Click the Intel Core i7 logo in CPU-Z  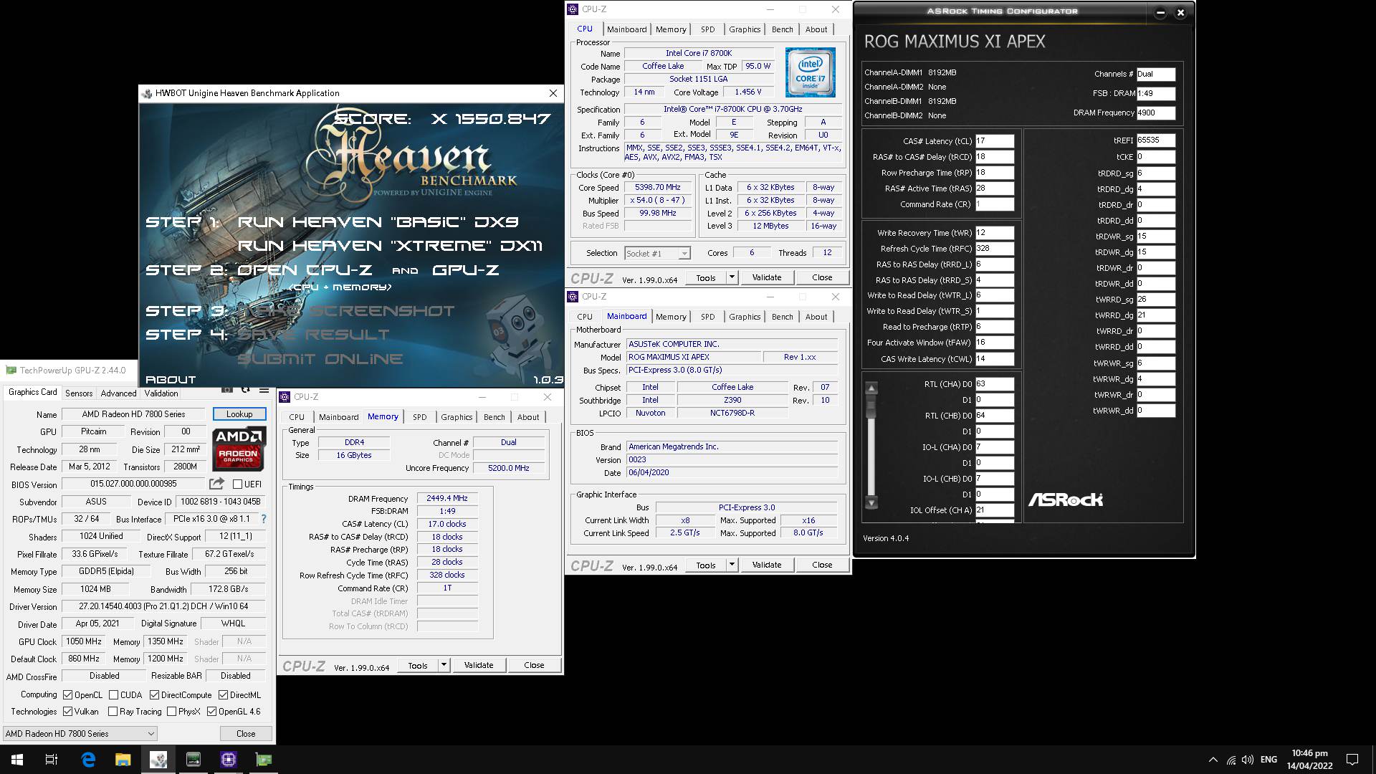[810, 72]
